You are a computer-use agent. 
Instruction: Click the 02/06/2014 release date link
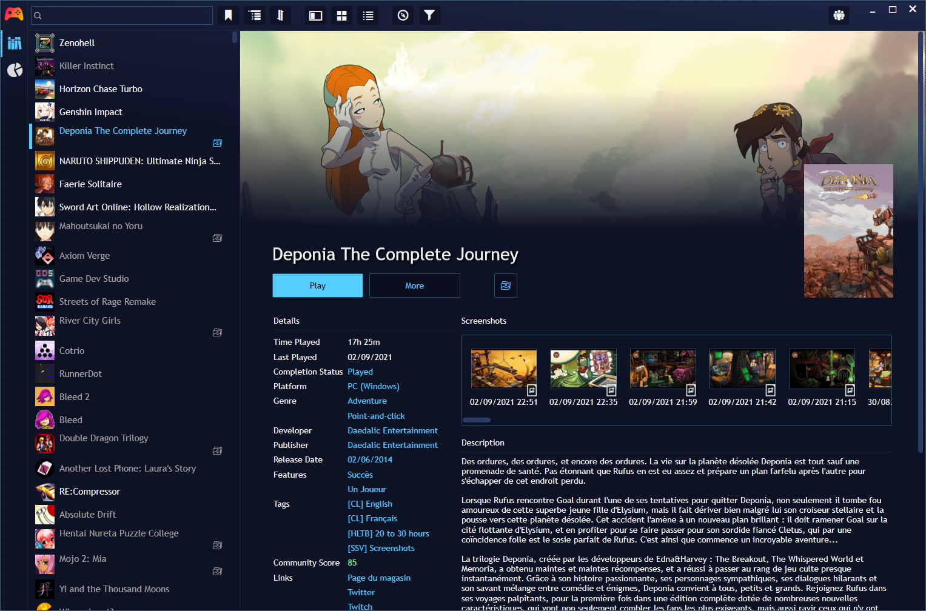pos(370,459)
